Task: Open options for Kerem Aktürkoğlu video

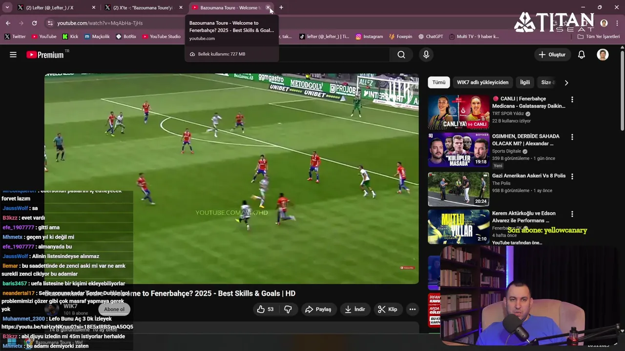Action: click(x=572, y=214)
